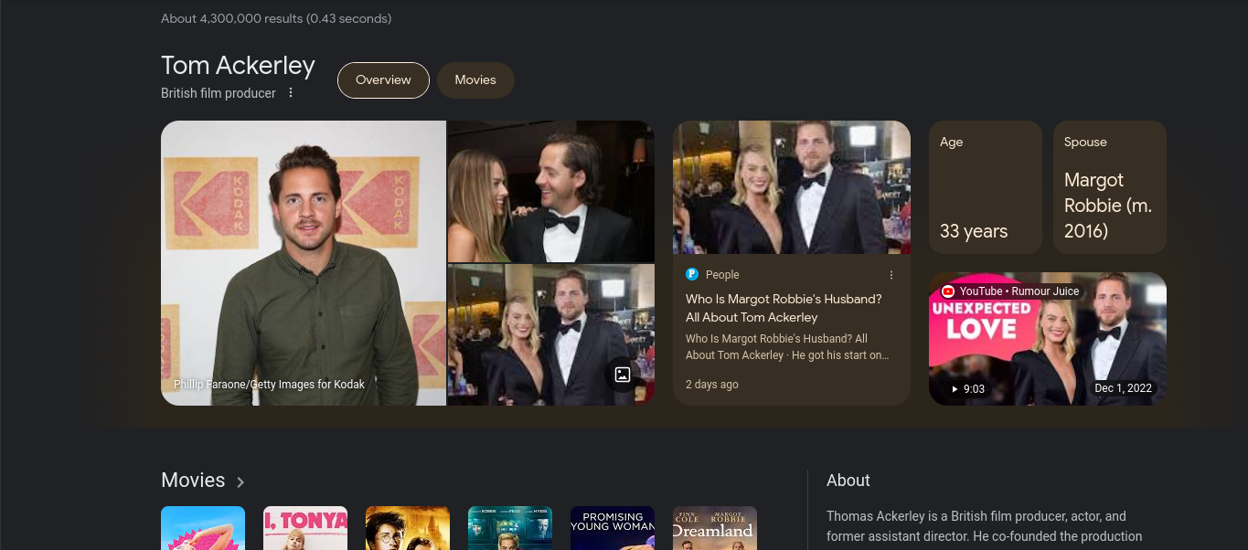Click the article snippet 'He got his start on…'

click(x=787, y=347)
